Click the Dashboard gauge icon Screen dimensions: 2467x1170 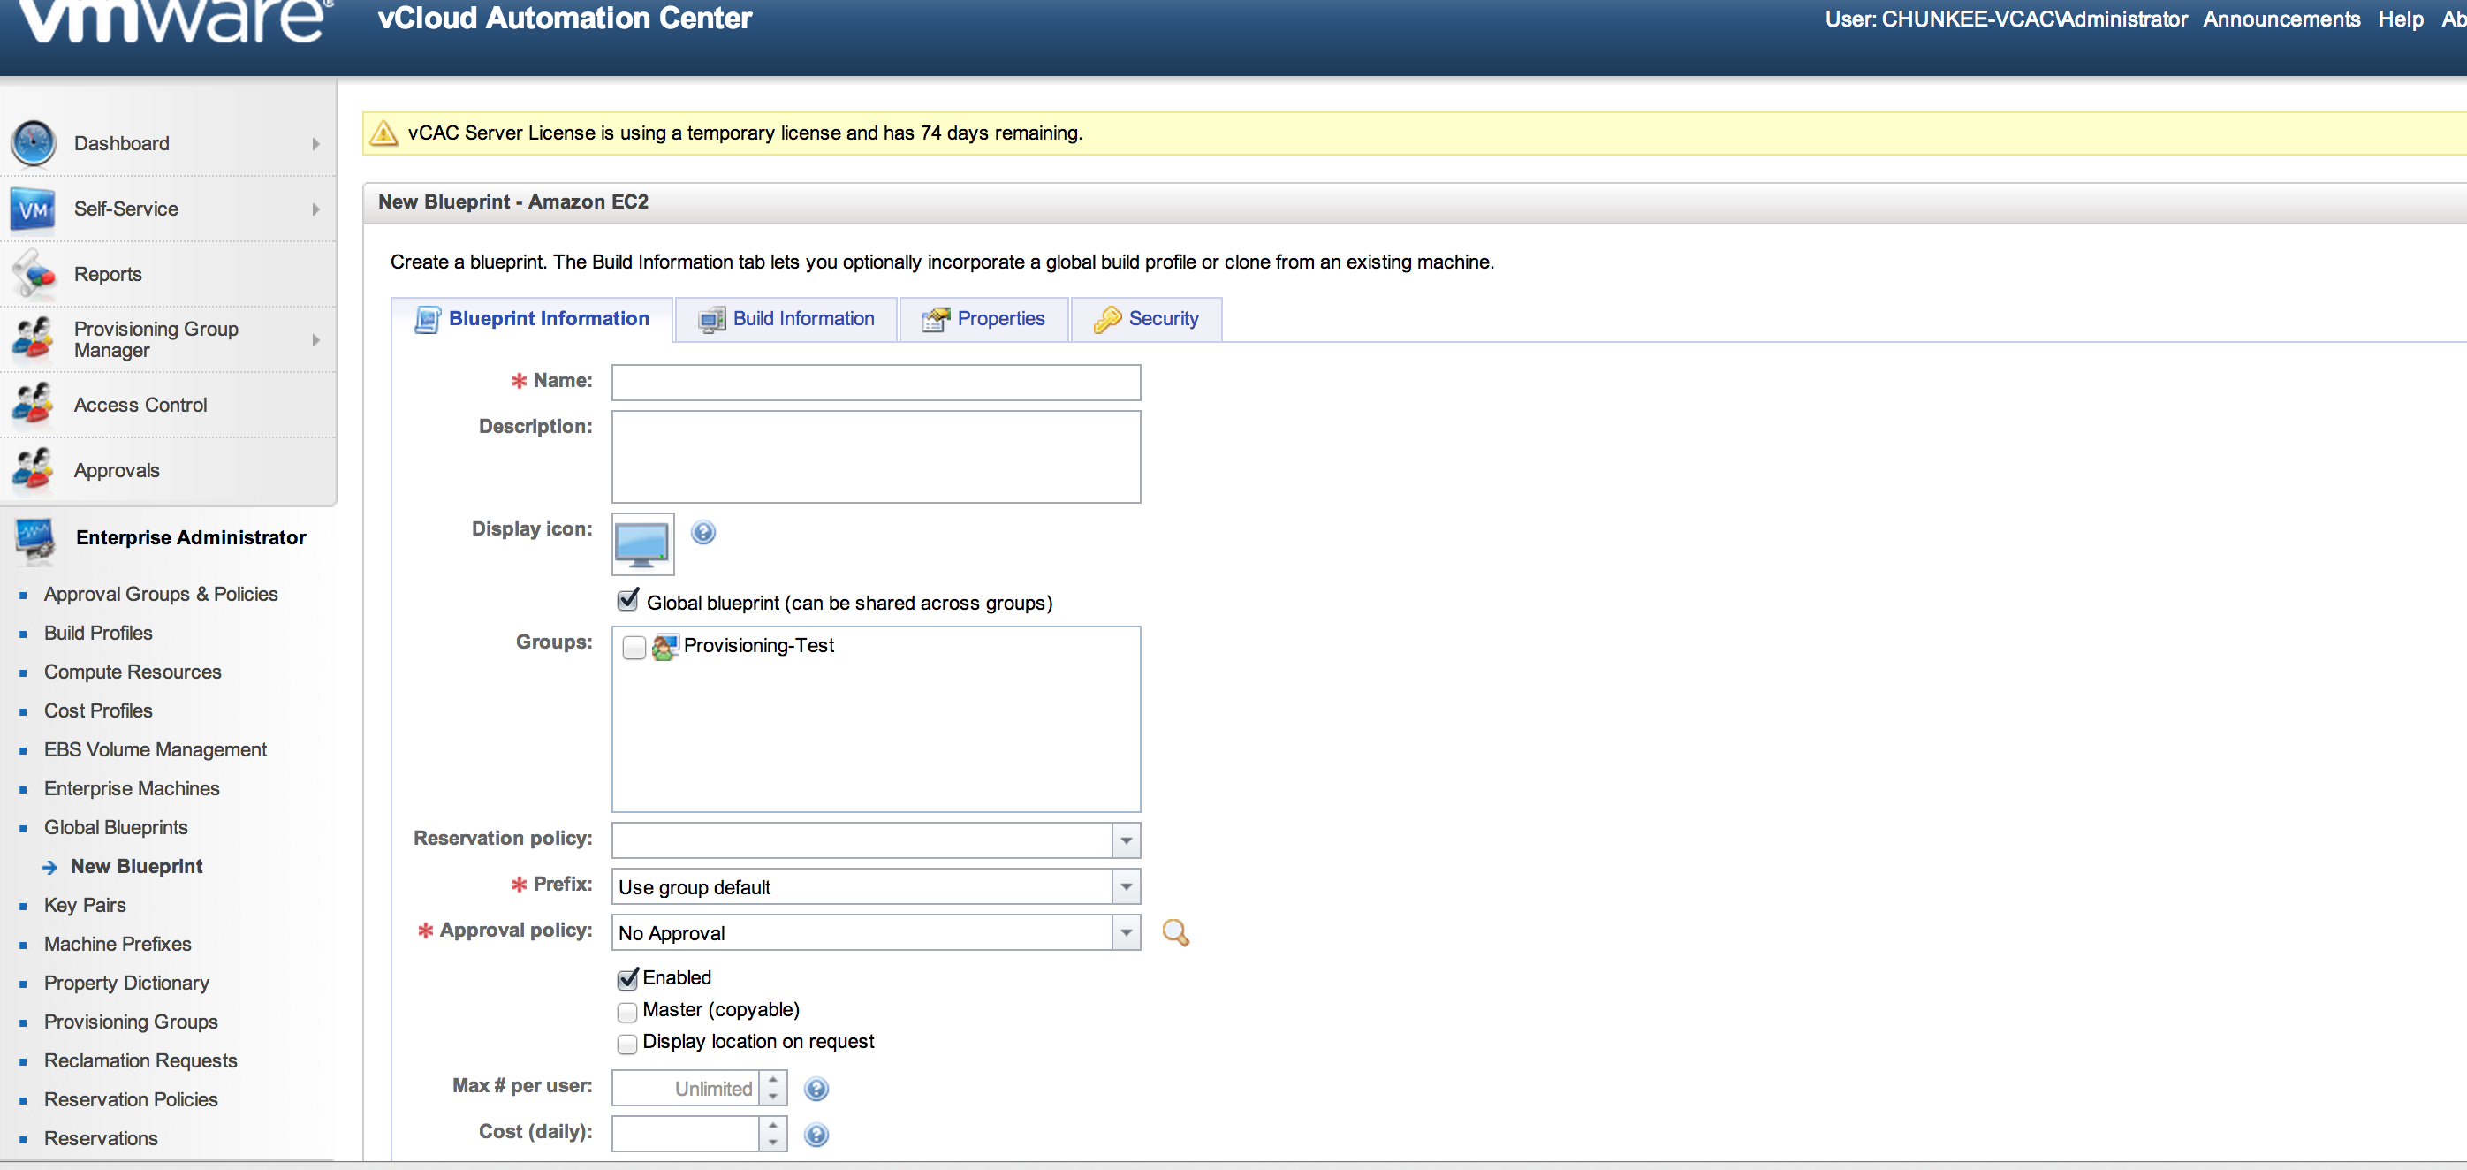pyautogui.click(x=34, y=144)
